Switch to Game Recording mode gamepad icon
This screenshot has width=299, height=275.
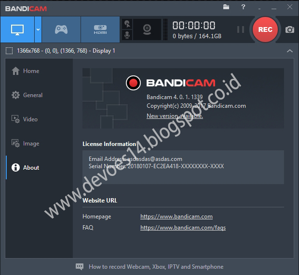pos(61,29)
